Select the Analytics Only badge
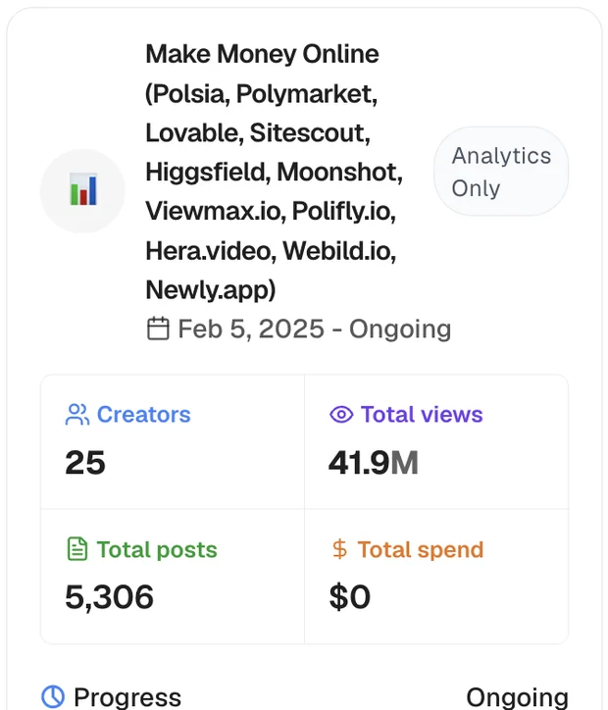This screenshot has width=608, height=710. point(501,172)
